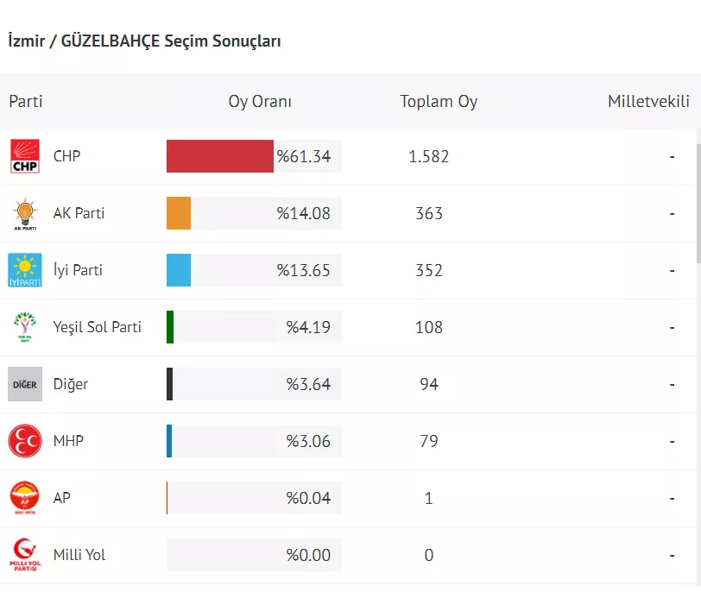Screen dimensions: 701x592
Task: Click the Milletvekili column header
Action: 648,101
